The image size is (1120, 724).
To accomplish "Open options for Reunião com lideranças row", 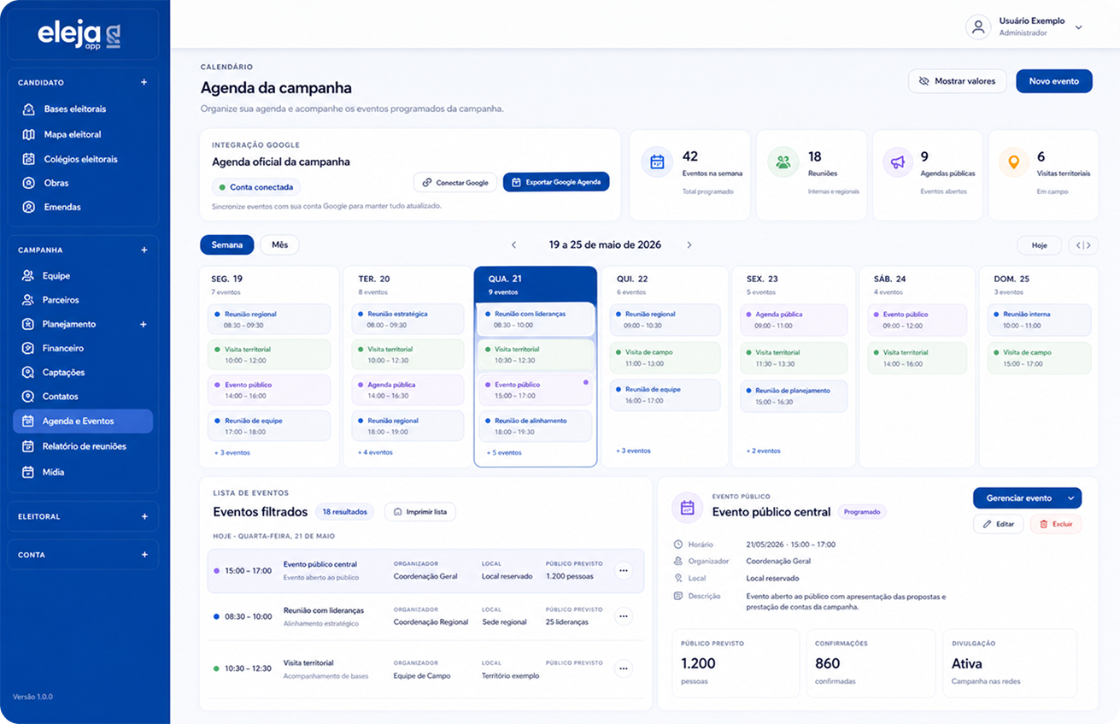I will pyautogui.click(x=624, y=616).
